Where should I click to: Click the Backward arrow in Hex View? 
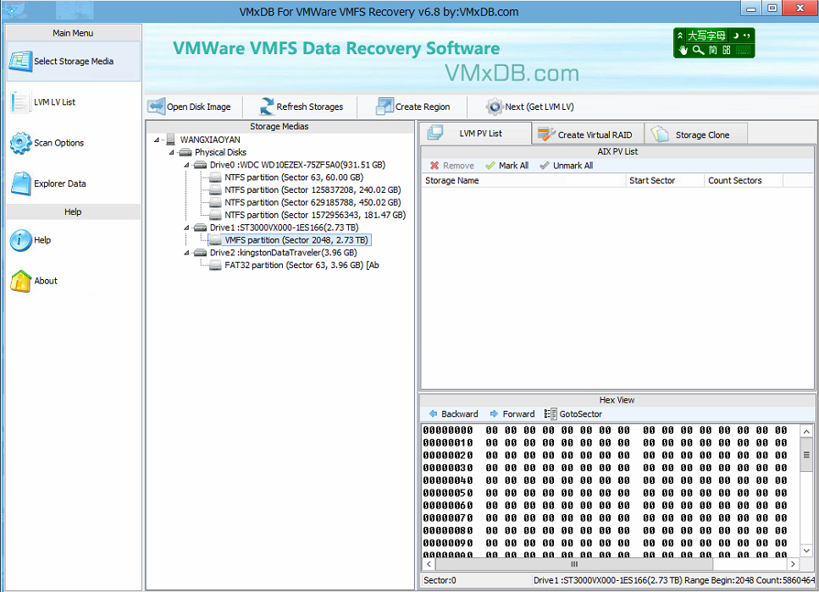(x=433, y=414)
